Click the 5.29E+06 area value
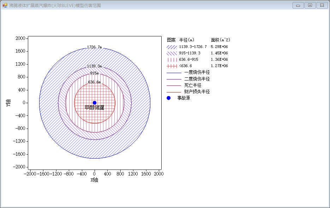Screen dimensions: 330x208 pos(219,47)
